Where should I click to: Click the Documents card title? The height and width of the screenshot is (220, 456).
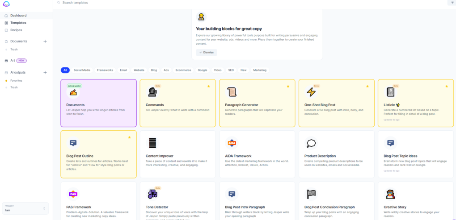(75, 105)
